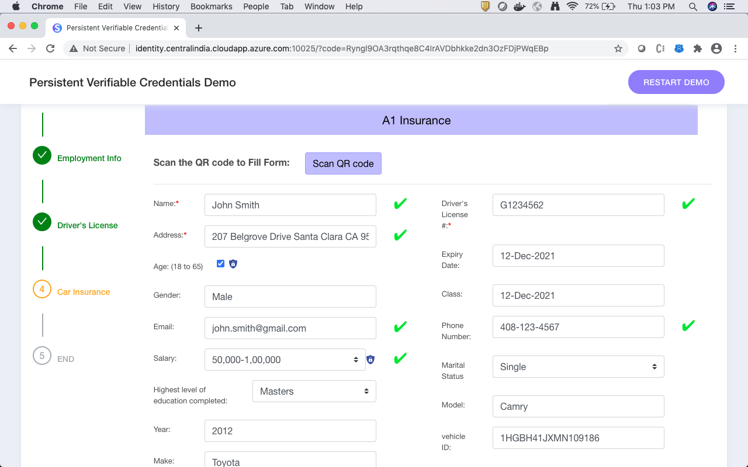The image size is (748, 467).
Task: Expand the Salary dropdown
Action: tap(285, 360)
